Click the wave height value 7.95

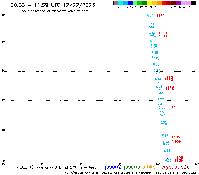(162, 109)
